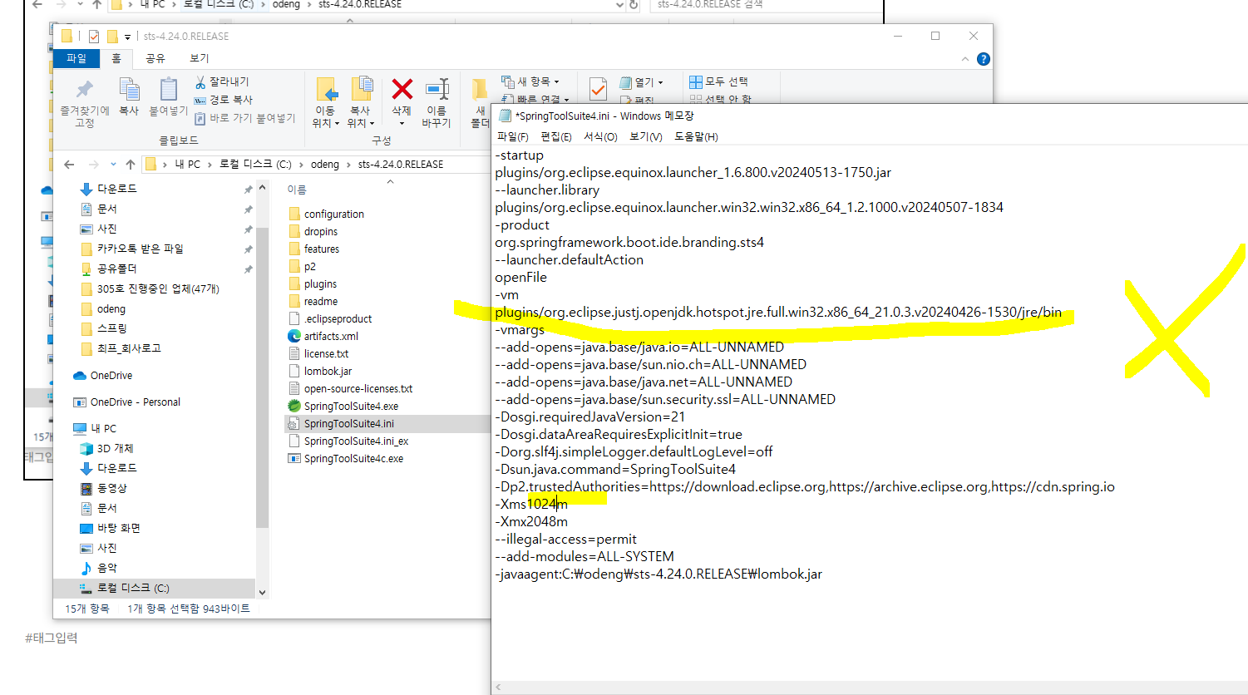The height and width of the screenshot is (695, 1248).
Task: Click Copy path (경로 복사) command
Action: pos(224,100)
